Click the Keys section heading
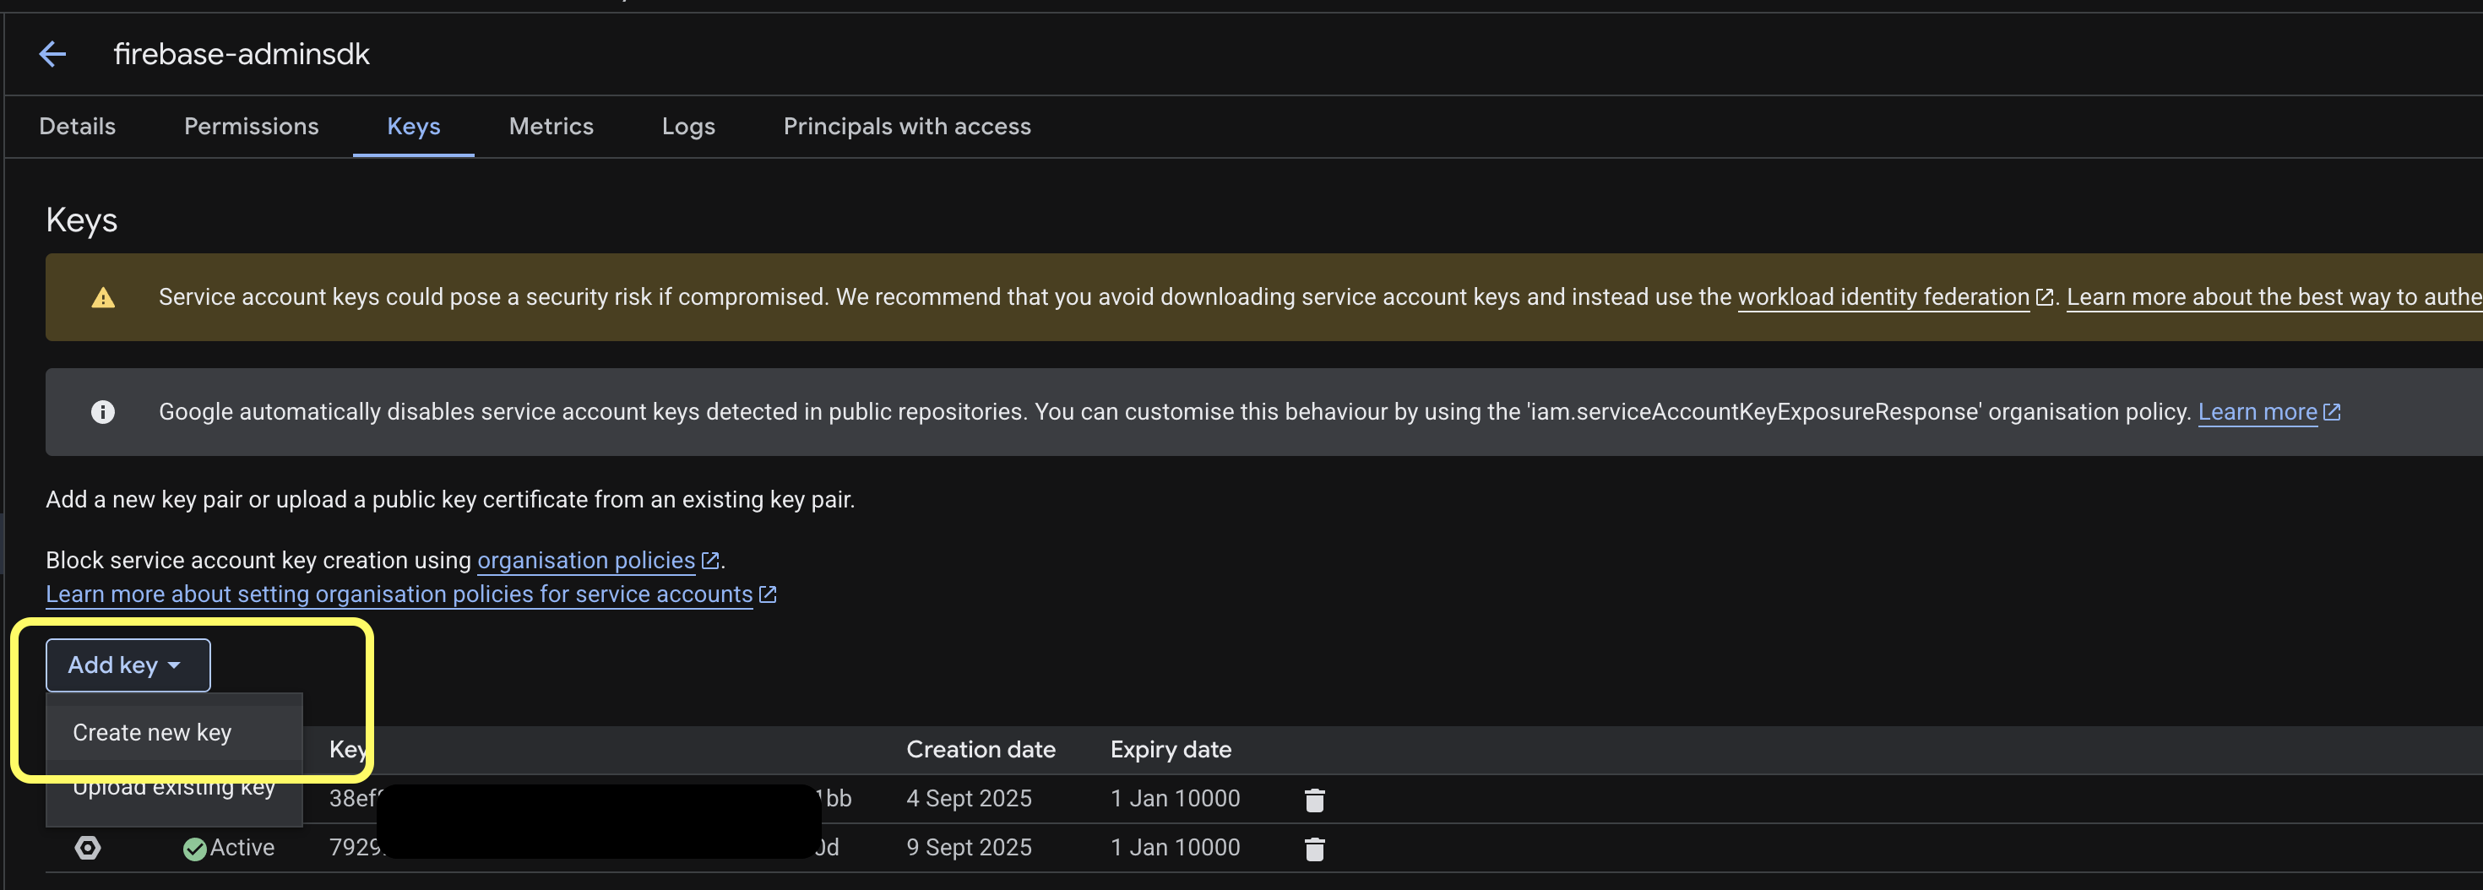This screenshot has height=890, width=2483. point(81,220)
